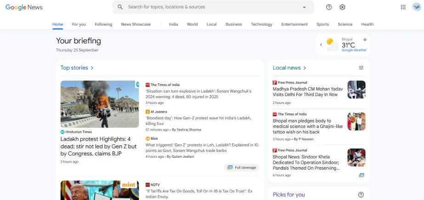Click Times of India icon in Local news
The height and width of the screenshot is (200, 424).
coord(275,114)
